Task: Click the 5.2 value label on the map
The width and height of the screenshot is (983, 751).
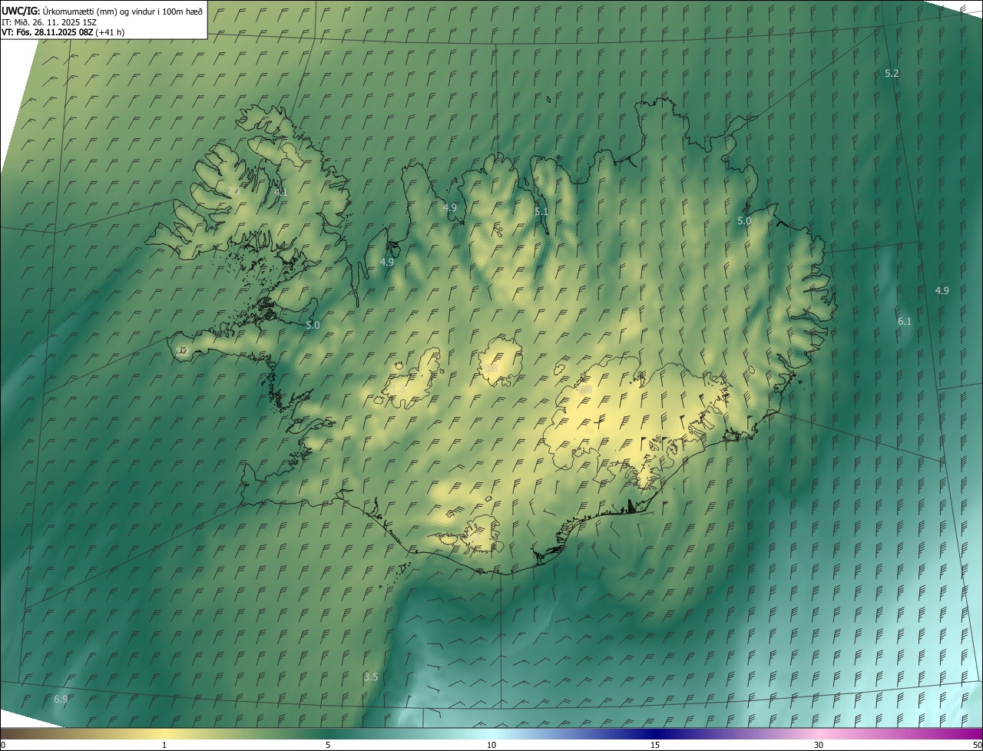Action: 892,73
